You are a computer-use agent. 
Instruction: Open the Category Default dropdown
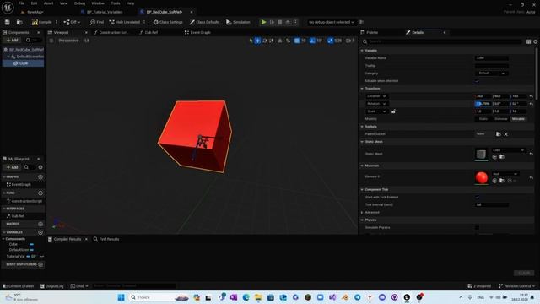point(491,73)
